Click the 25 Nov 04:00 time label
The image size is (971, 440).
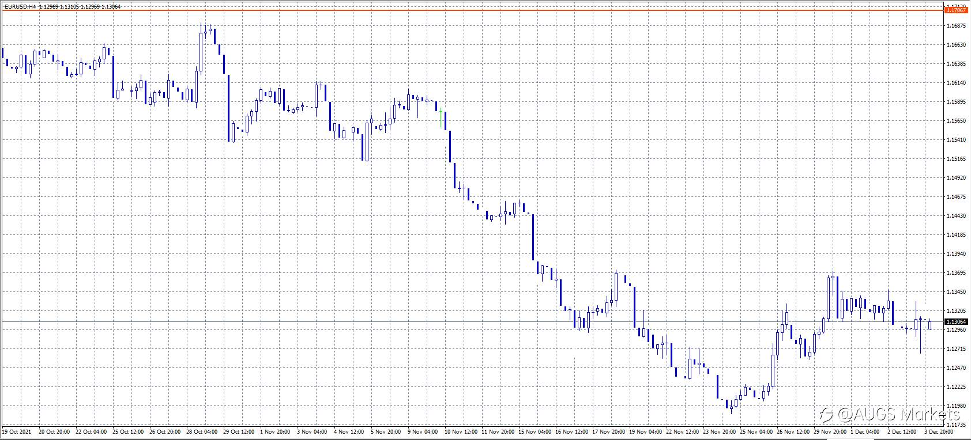click(757, 431)
